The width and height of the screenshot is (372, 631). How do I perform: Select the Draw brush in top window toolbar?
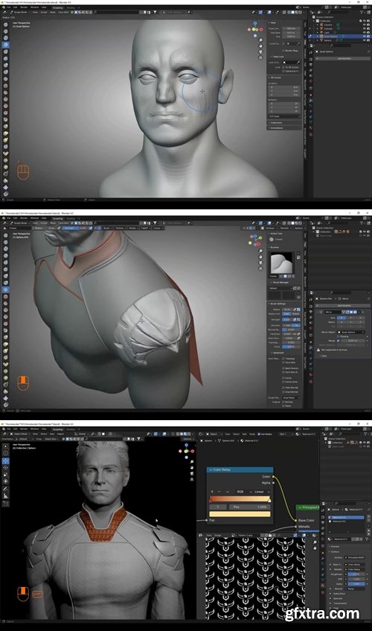click(6, 25)
